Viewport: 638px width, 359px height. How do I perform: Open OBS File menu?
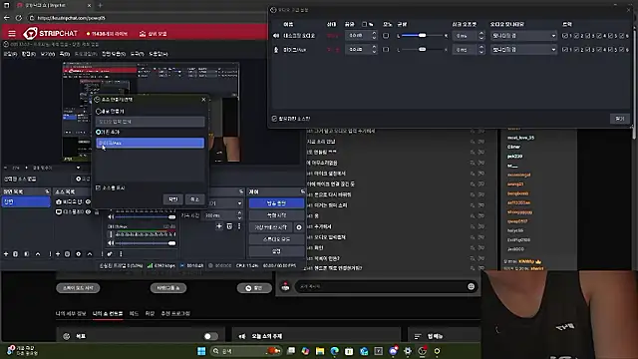point(10,54)
